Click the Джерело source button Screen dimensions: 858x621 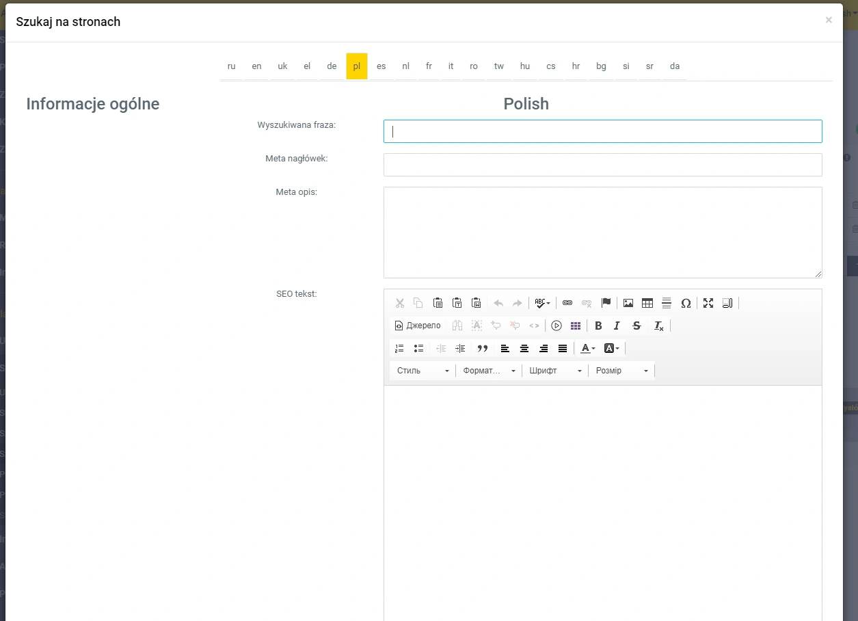pyautogui.click(x=418, y=326)
